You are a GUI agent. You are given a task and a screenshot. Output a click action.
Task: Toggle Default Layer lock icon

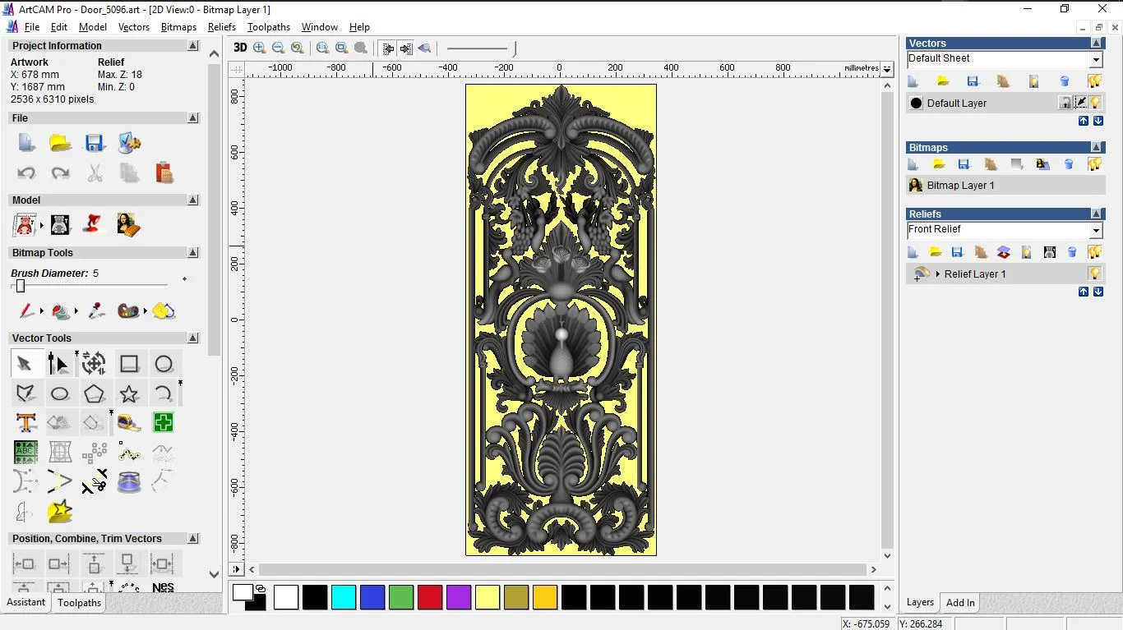coord(1065,103)
